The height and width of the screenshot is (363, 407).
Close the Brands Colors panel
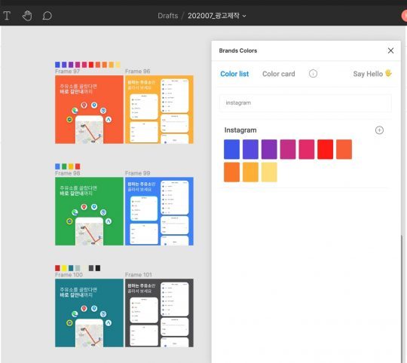point(390,50)
